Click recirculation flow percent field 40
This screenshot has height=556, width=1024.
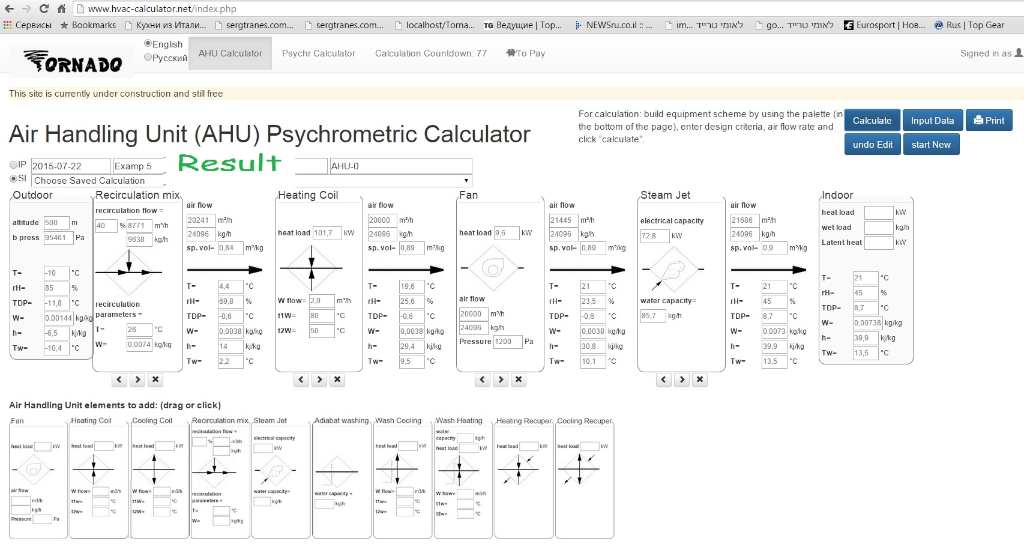point(106,225)
